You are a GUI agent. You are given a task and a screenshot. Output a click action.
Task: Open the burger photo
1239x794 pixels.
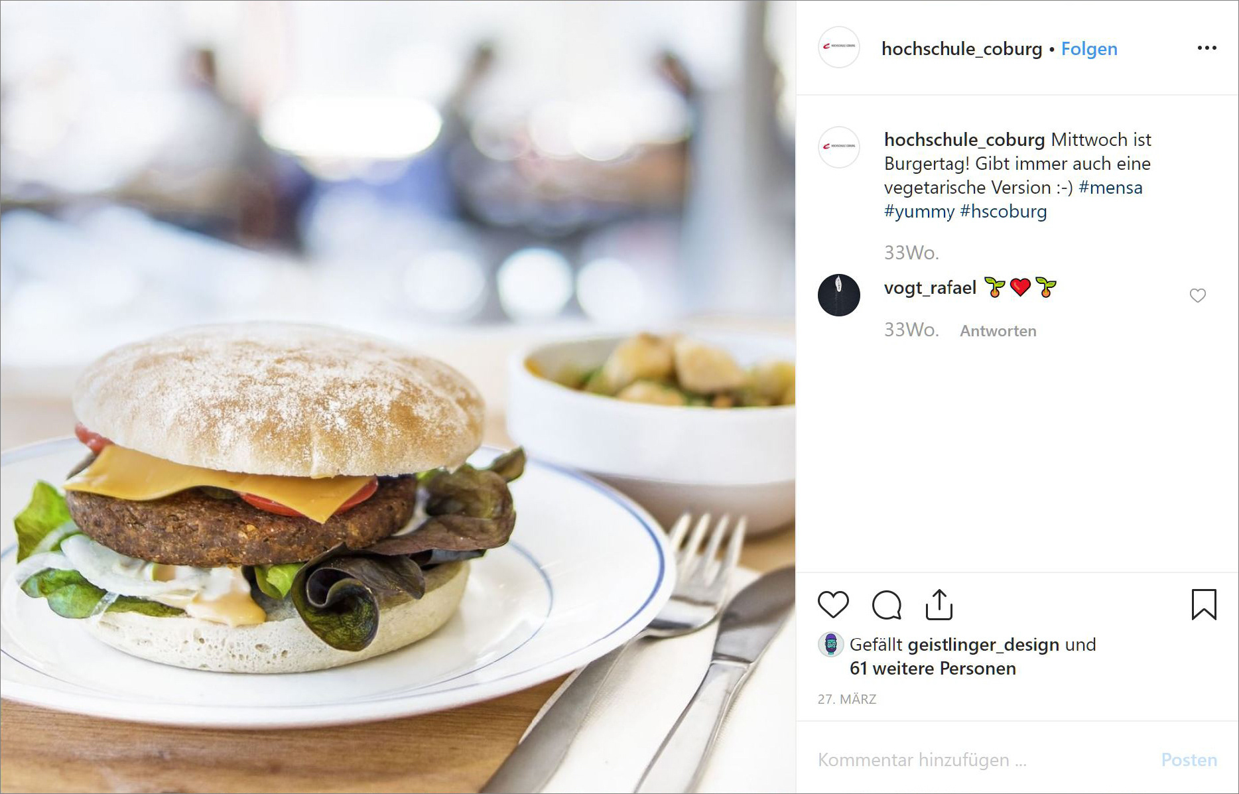(x=398, y=397)
